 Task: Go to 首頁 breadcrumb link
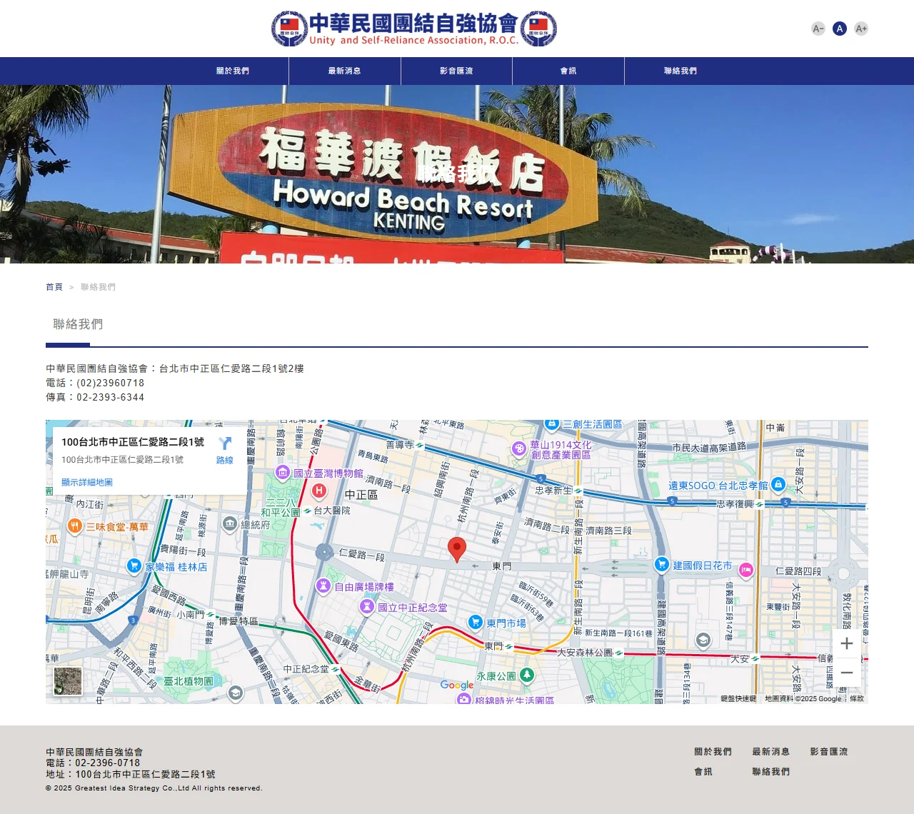[54, 287]
